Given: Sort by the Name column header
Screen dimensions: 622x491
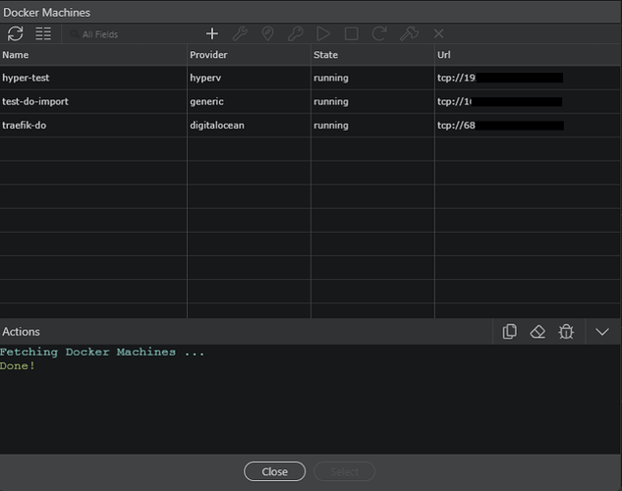Looking at the screenshot, I should point(93,55).
